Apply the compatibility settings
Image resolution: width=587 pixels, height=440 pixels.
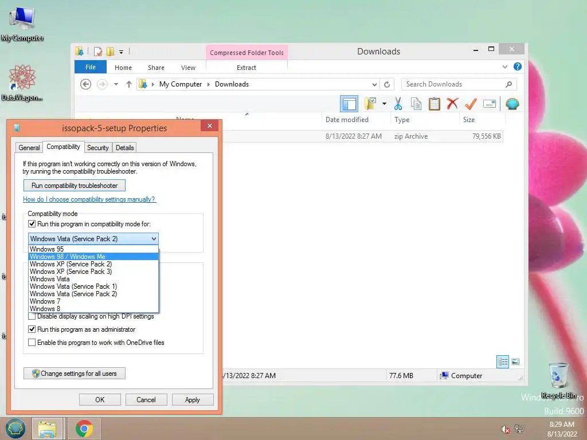(x=193, y=399)
